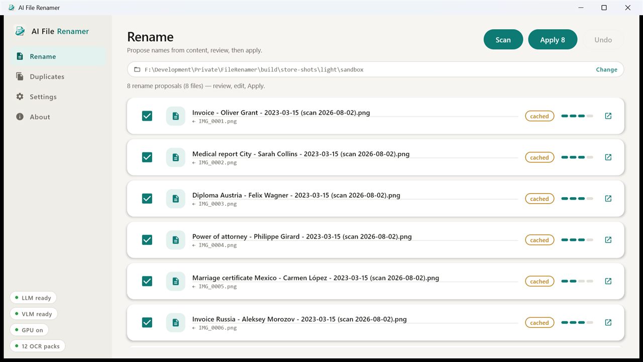
Task: Click the confidence bar for Oliver Grant invoice
Action: [577, 116]
